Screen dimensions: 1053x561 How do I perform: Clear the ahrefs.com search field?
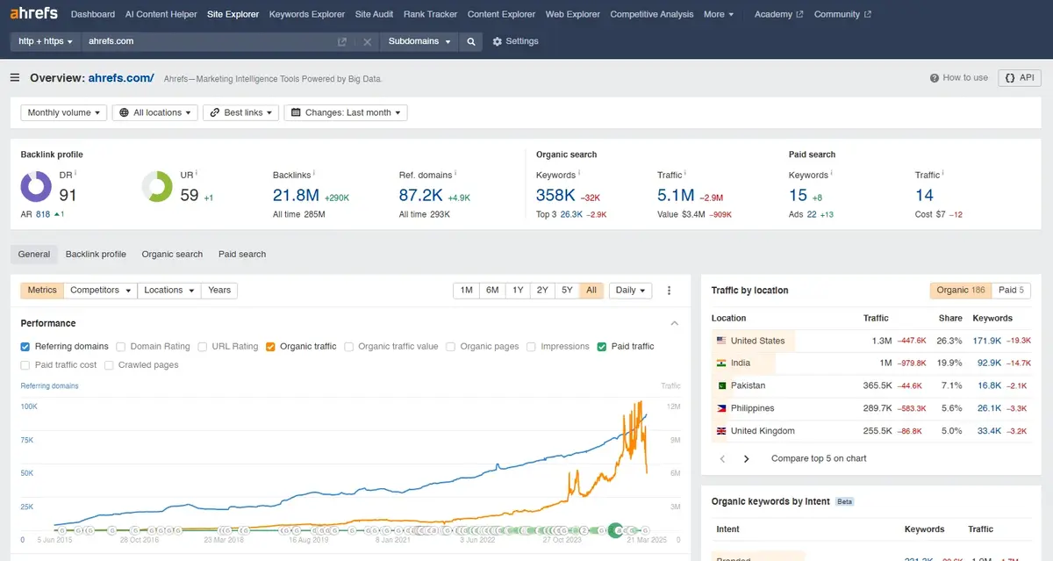pos(367,41)
